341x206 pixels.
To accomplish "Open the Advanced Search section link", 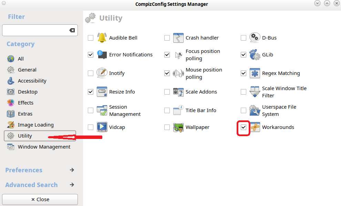I will point(32,185).
